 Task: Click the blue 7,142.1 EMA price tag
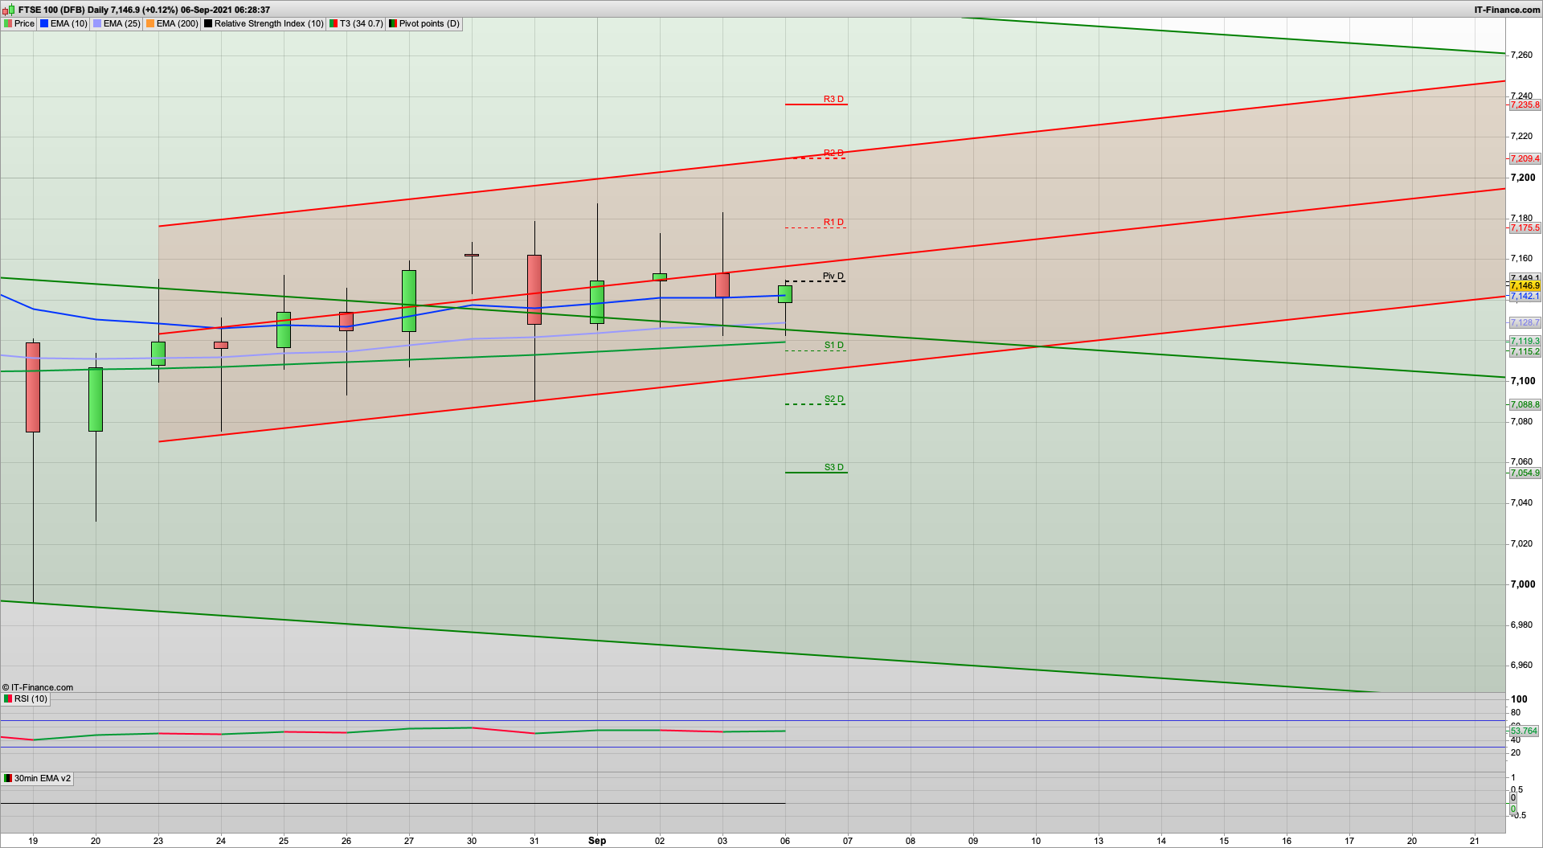tap(1525, 296)
